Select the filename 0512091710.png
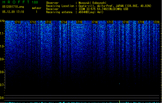Viewport: 162px width, 103px height. pos(13,7)
